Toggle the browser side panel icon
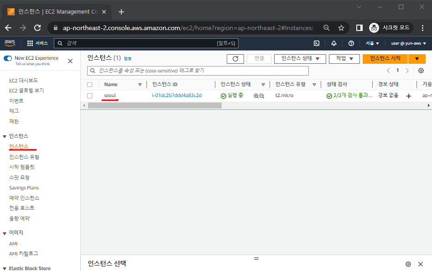The width and height of the screenshot is (432, 271). tap(359, 28)
